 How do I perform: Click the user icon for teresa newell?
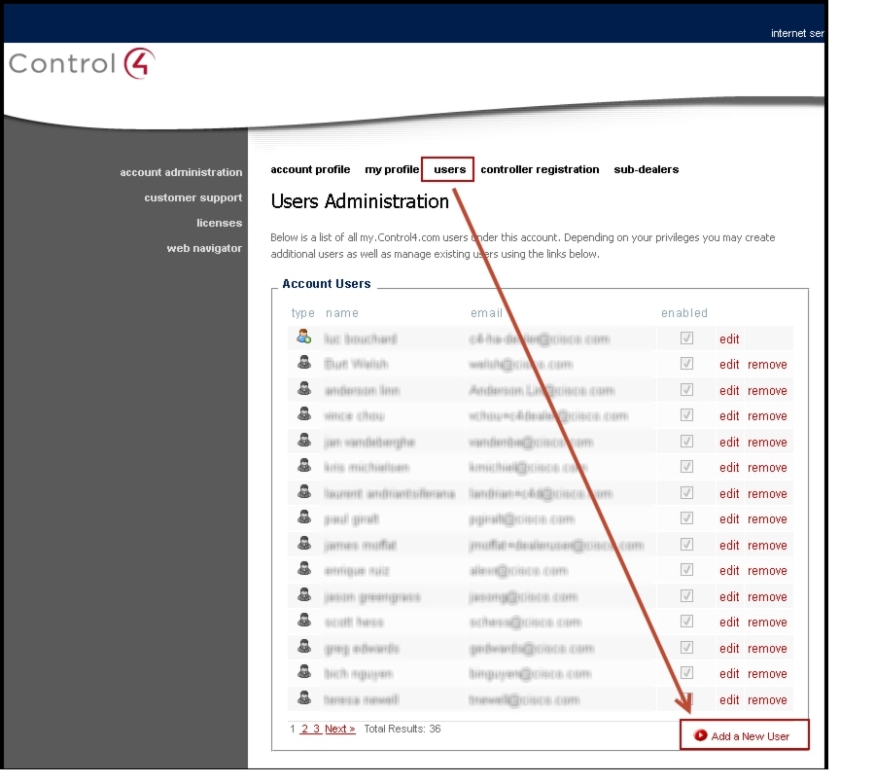[x=304, y=697]
